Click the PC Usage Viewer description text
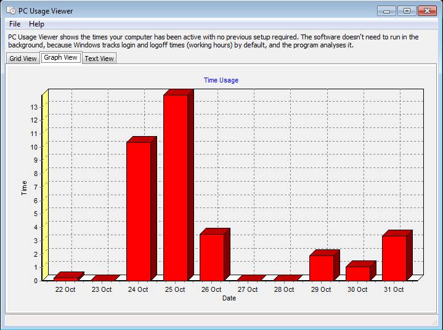The height and width of the screenshot is (330, 443). tap(213, 41)
